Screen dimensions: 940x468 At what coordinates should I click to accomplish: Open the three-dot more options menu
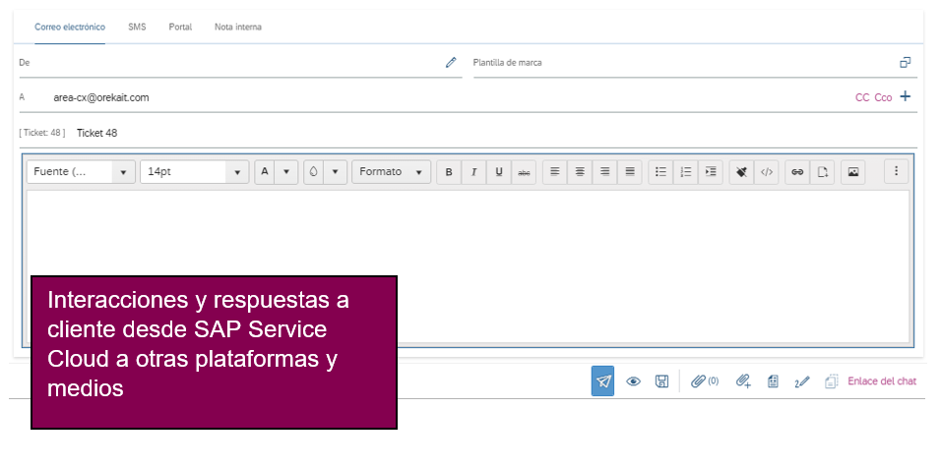click(897, 172)
